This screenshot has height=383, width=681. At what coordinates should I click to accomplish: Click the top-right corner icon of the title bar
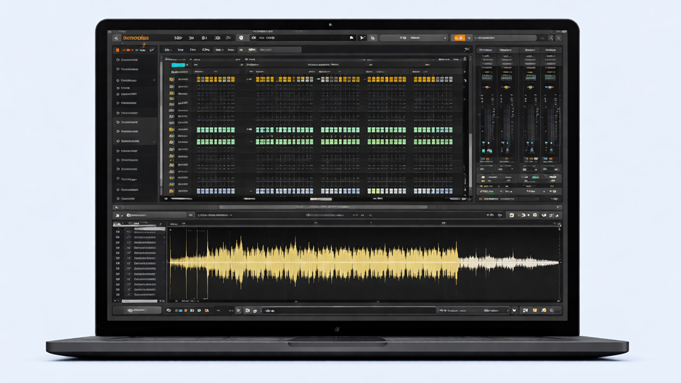click(558, 37)
